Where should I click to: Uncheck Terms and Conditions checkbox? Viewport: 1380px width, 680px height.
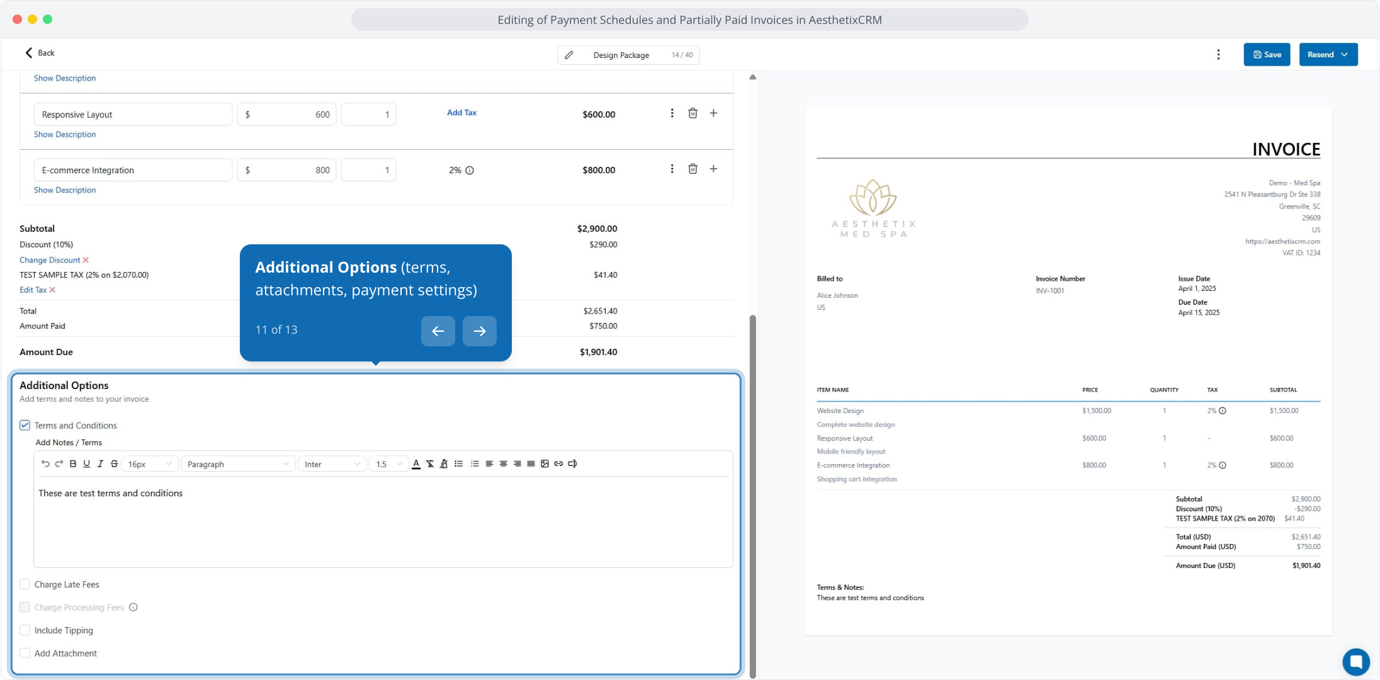pyautogui.click(x=25, y=426)
